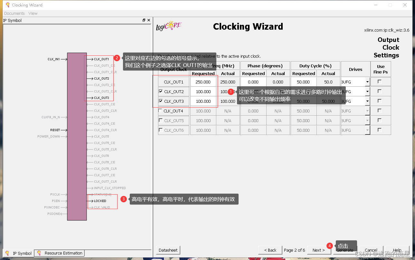The image size is (415, 260).
Task: Open the View menu
Action: pyautogui.click(x=33, y=13)
